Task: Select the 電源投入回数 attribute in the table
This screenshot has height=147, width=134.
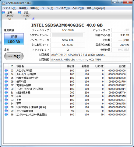Action: [24, 85]
